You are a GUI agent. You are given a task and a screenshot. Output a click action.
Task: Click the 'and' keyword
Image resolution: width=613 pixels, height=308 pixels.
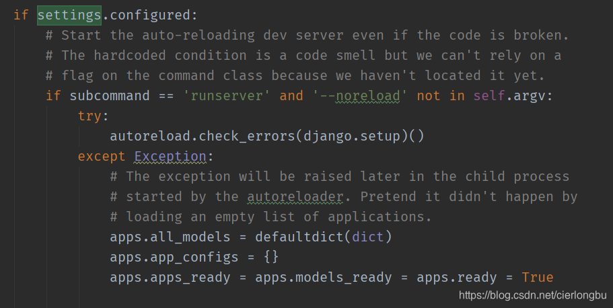click(x=291, y=95)
